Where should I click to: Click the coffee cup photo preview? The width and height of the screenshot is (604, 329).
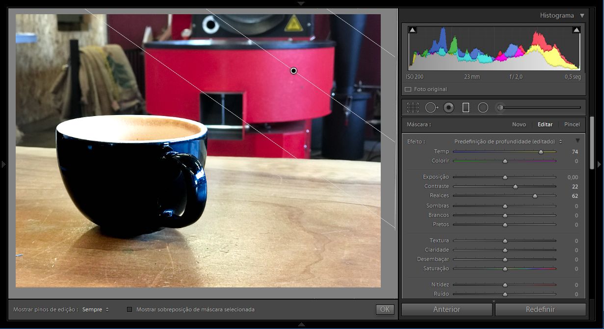click(x=198, y=150)
